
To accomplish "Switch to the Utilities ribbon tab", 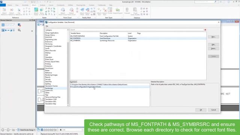I will pyautogui.click(x=70, y=5).
